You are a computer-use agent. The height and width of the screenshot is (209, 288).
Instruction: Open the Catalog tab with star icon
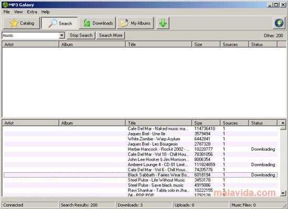pyautogui.click(x=21, y=23)
